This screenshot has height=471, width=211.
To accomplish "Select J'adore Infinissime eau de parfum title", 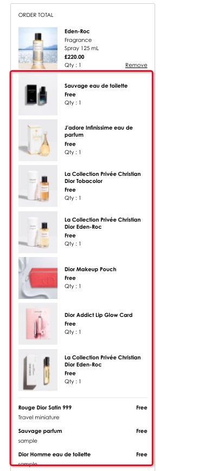I will (99, 131).
